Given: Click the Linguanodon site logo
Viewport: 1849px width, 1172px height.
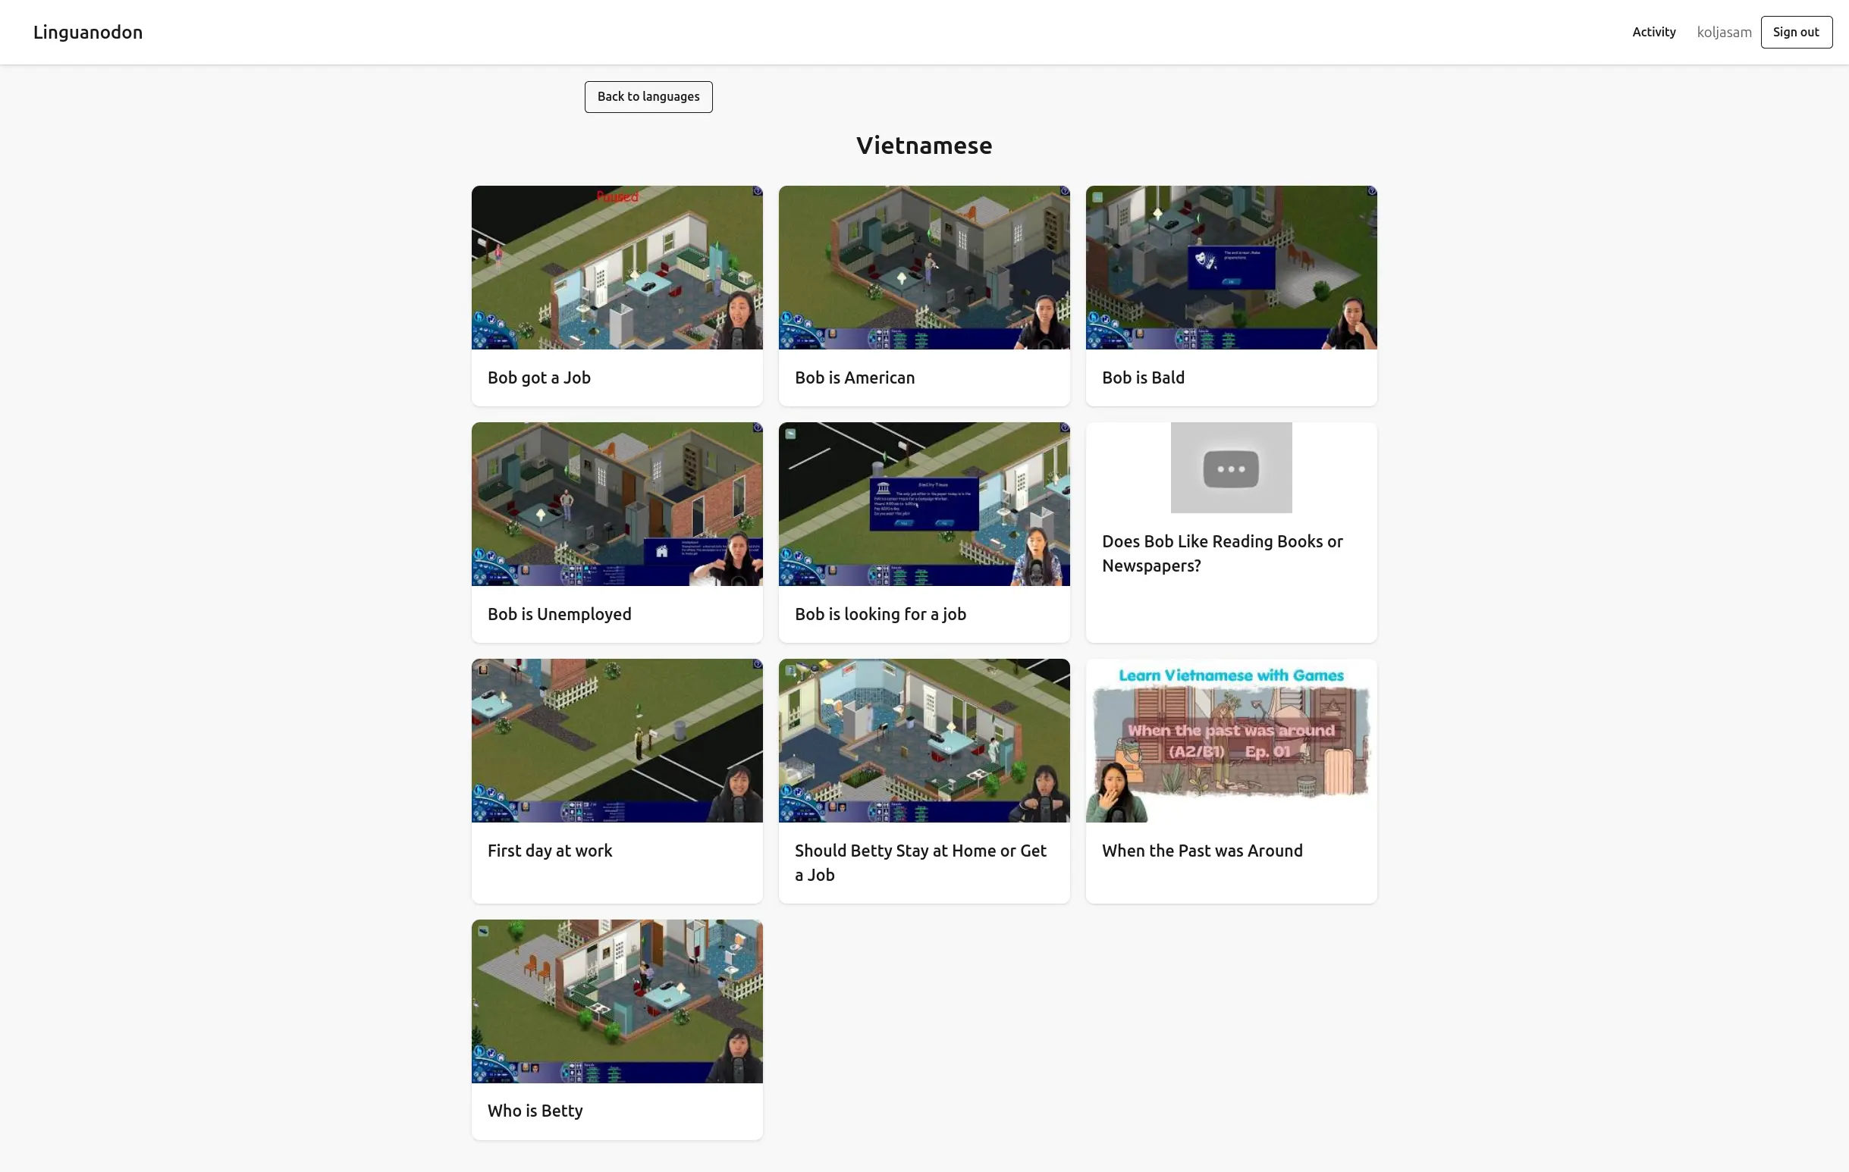Looking at the screenshot, I should pos(87,33).
